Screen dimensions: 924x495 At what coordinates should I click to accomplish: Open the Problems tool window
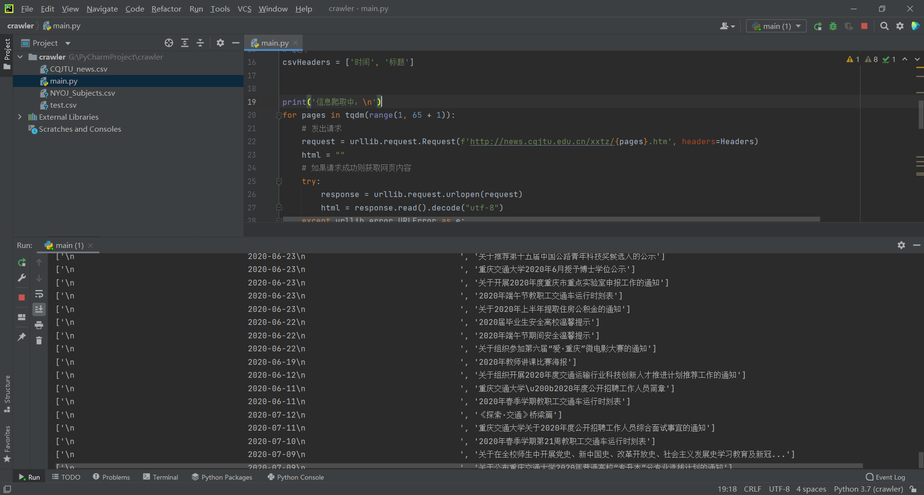coord(111,477)
